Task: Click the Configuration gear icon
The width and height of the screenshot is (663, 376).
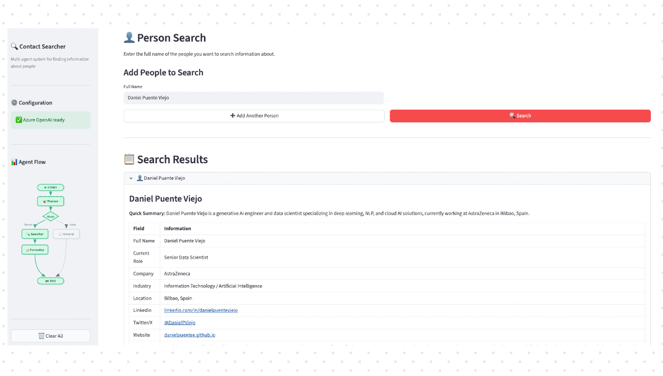Action: click(14, 103)
